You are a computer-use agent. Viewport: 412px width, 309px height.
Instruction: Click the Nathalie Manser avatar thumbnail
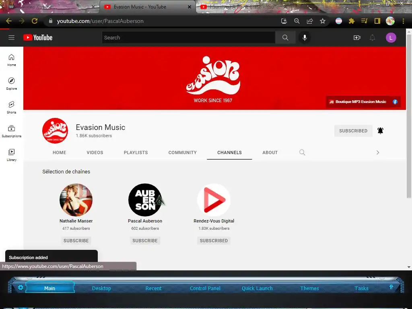pos(76,200)
